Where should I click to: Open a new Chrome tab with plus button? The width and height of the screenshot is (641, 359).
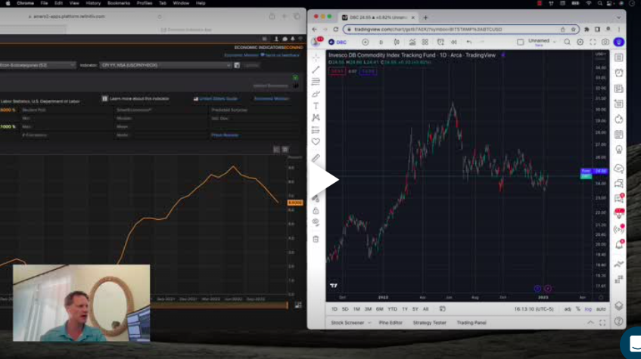(x=425, y=17)
